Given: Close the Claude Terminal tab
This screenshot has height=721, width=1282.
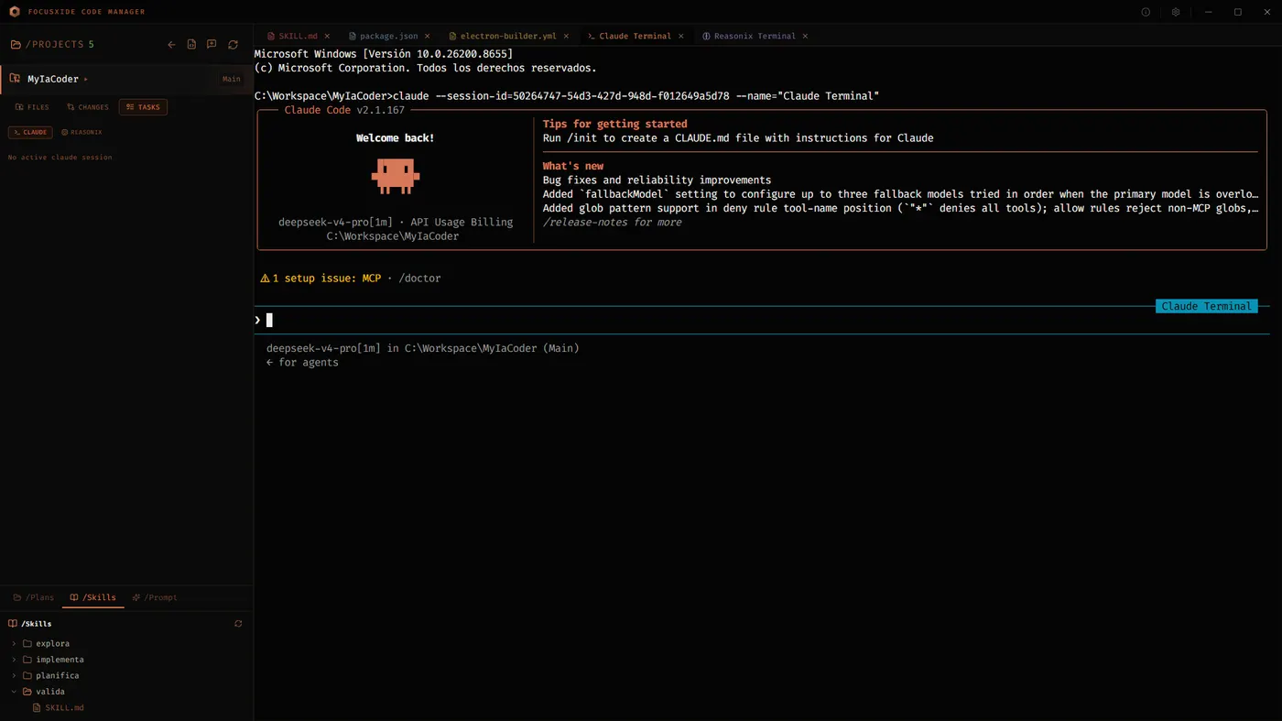Looking at the screenshot, I should [x=680, y=37].
